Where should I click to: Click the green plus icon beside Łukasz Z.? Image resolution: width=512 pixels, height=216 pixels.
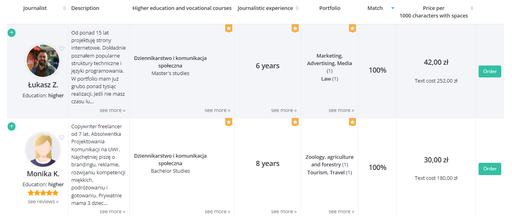pos(12,33)
